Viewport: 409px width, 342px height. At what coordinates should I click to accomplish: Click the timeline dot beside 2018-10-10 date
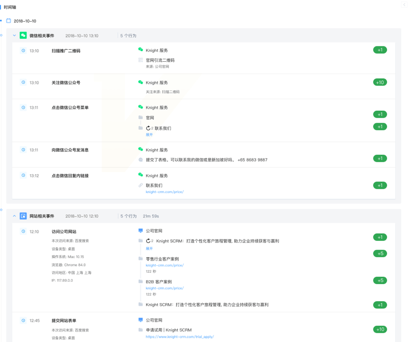click(x=1, y=20)
